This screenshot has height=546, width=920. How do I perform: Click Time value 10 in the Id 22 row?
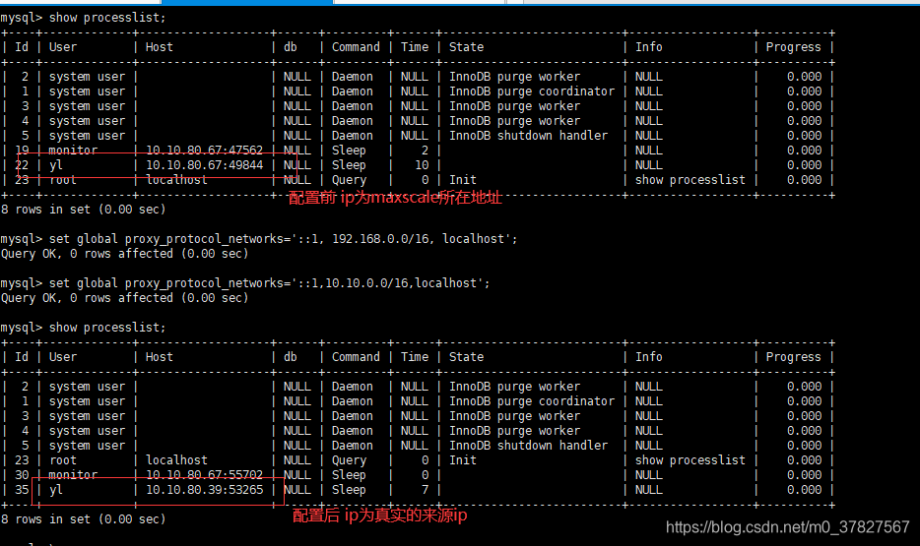pos(422,165)
